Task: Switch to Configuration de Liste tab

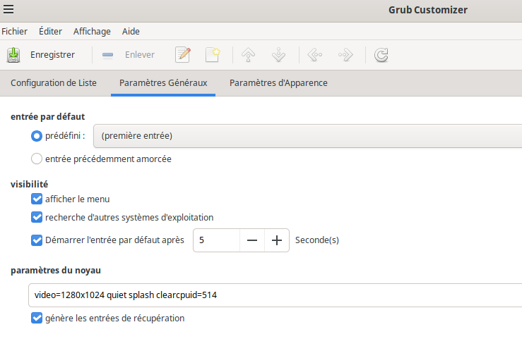Action: tap(54, 82)
